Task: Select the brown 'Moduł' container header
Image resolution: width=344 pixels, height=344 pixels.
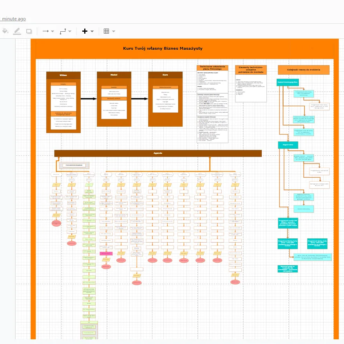Action: coord(114,75)
